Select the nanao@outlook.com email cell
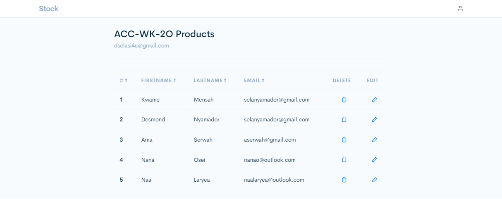This screenshot has height=199, width=502. (x=270, y=160)
